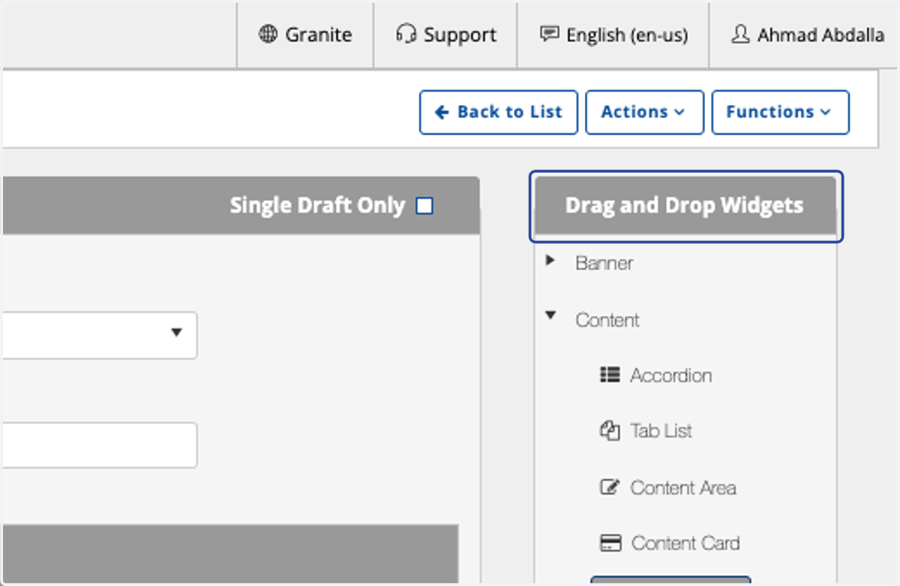
Task: Click the Granite globe icon
Action: coord(268,35)
